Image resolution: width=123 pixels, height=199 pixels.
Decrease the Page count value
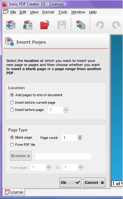(80, 139)
